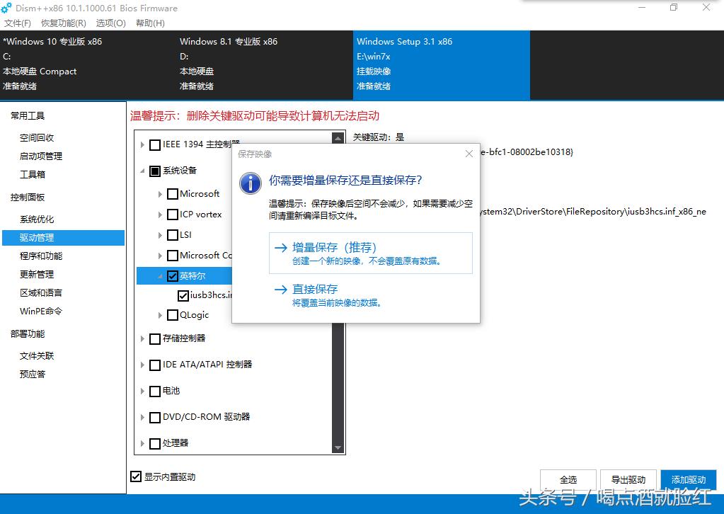Click the blue info icon in save dialog
Image resolution: width=724 pixels, height=514 pixels.
[x=250, y=183]
